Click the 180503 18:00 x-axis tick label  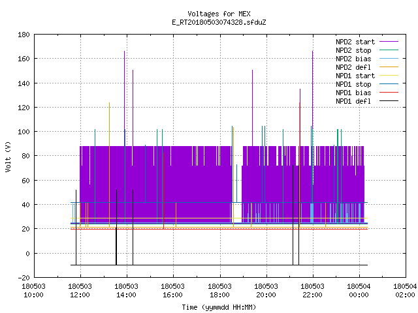click(x=219, y=291)
